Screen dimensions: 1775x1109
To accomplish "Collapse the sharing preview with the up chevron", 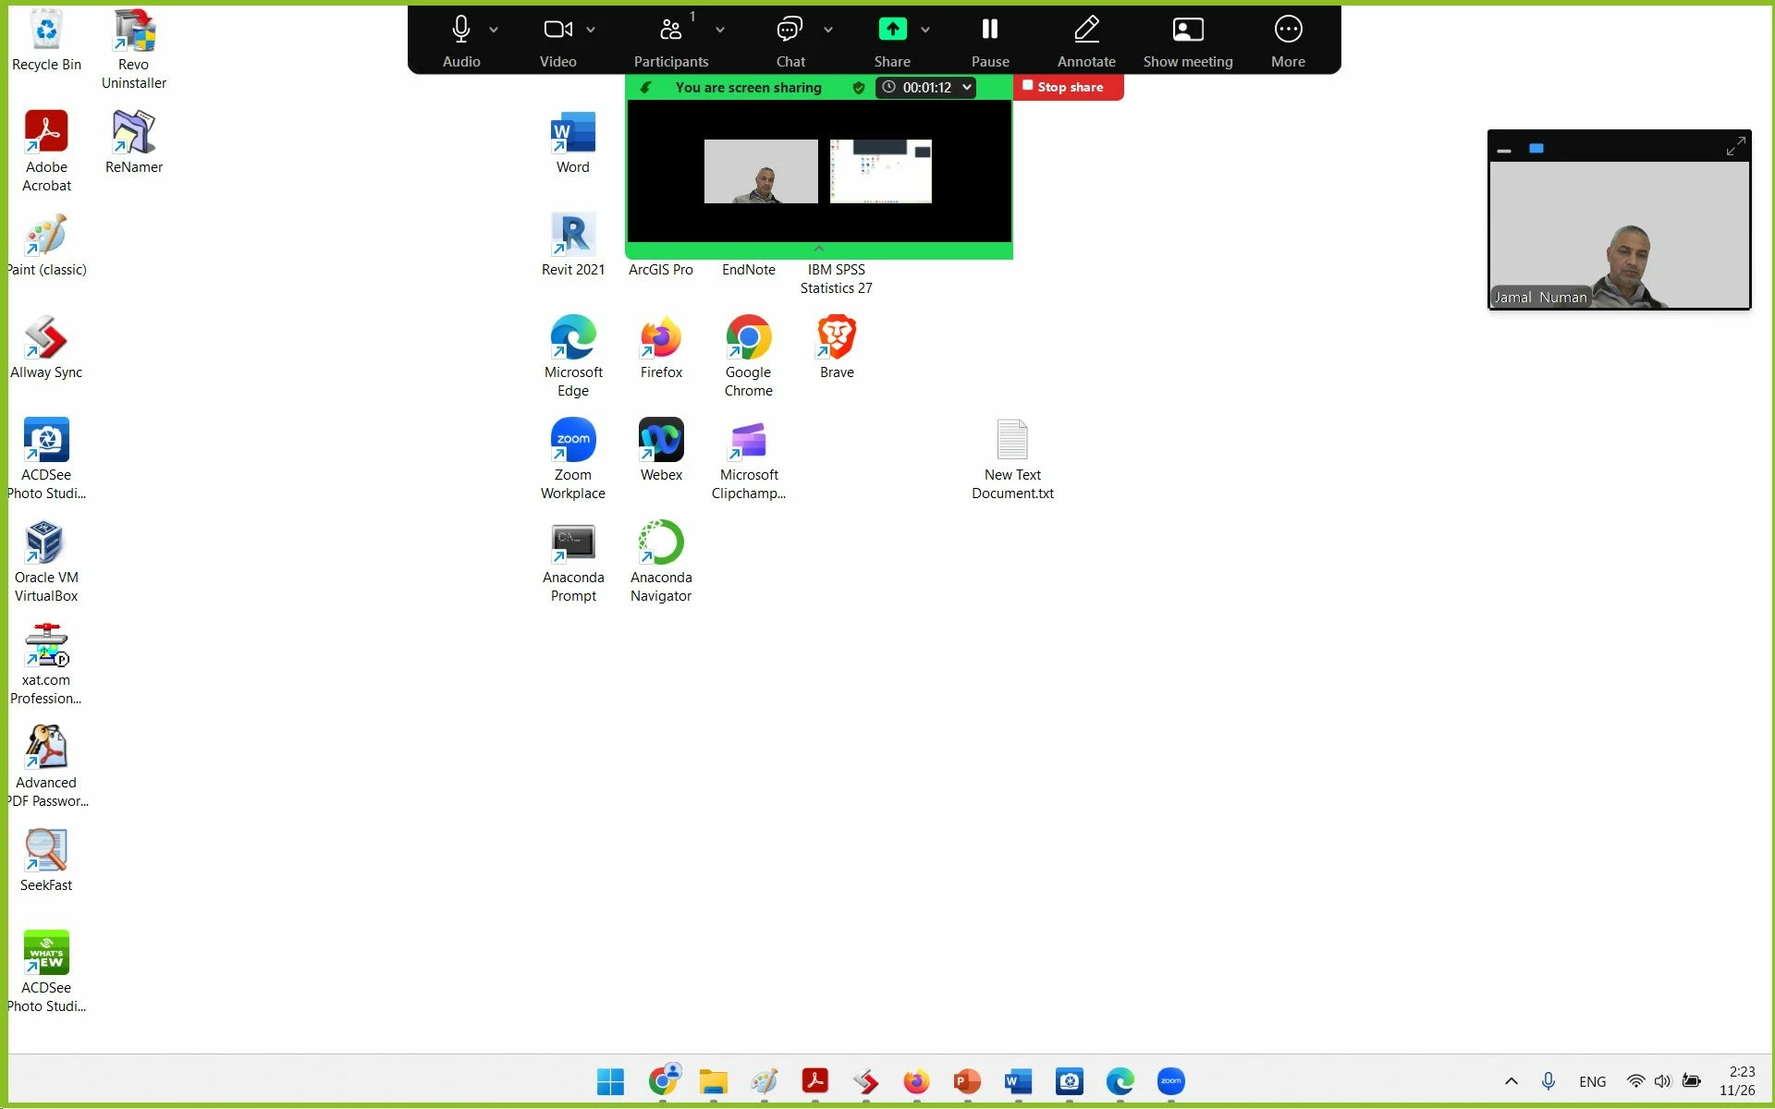I will pyautogui.click(x=818, y=249).
